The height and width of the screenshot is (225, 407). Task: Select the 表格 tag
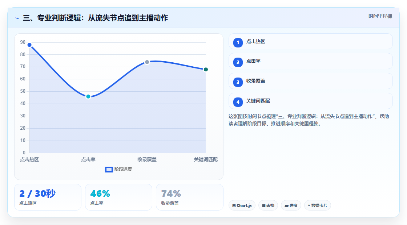click(x=268, y=205)
